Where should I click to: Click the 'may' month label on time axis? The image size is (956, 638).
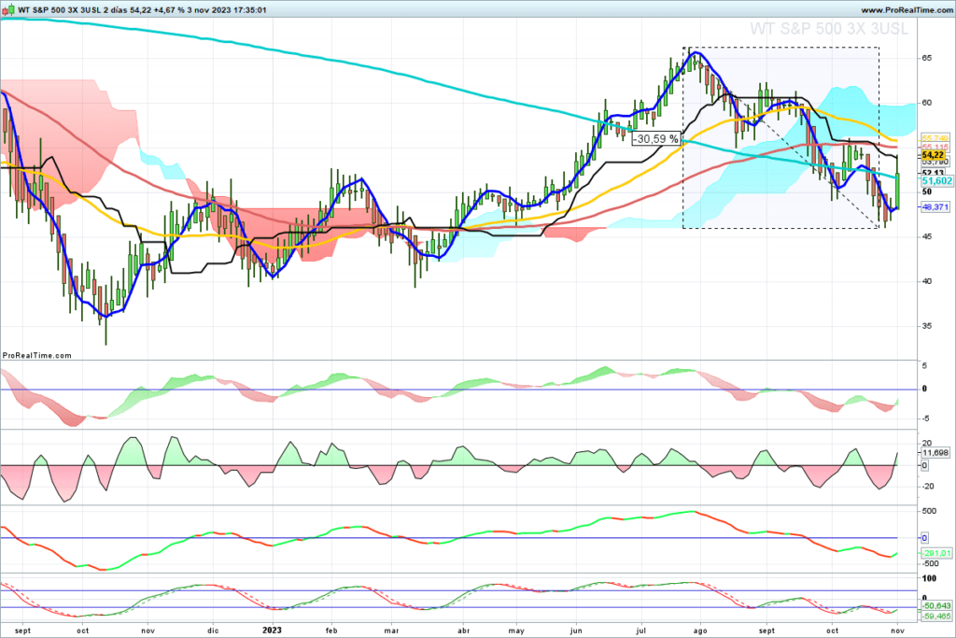tap(516, 631)
